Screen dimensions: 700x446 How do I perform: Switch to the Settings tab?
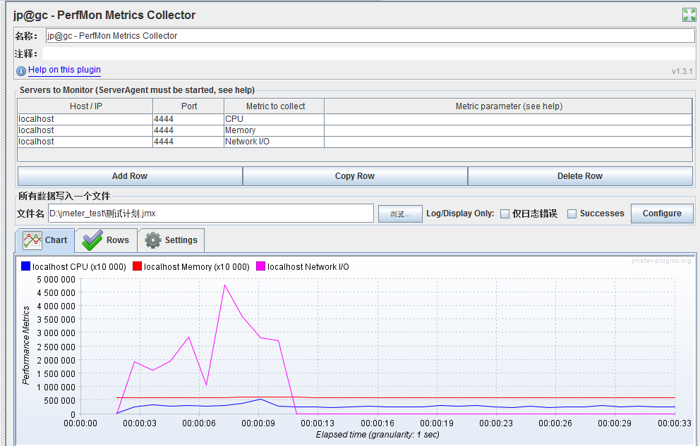(171, 240)
